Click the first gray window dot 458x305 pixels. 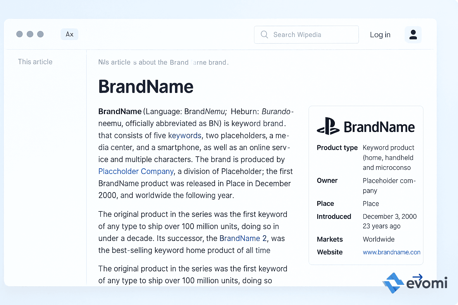coord(19,34)
